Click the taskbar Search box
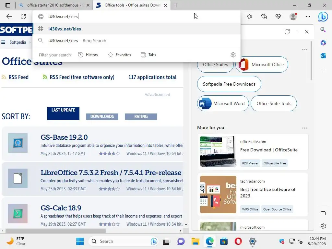 (x=124, y=241)
